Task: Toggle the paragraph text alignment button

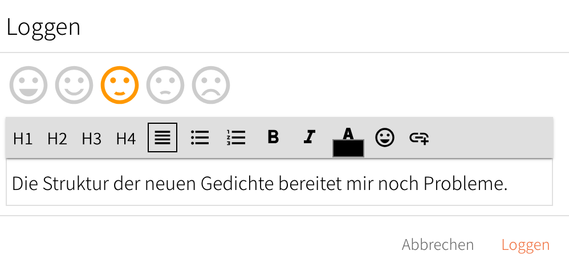Action: click(162, 137)
